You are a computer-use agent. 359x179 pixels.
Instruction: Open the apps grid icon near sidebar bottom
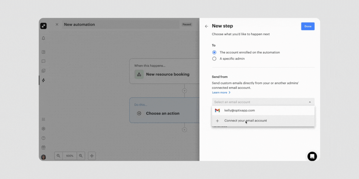[43, 119]
